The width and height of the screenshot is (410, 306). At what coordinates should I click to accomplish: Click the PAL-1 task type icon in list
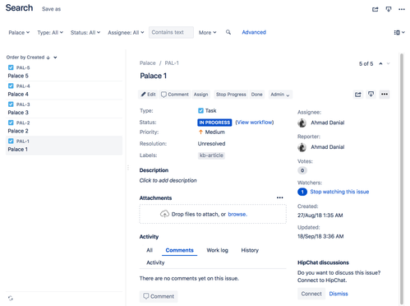pyautogui.click(x=11, y=141)
